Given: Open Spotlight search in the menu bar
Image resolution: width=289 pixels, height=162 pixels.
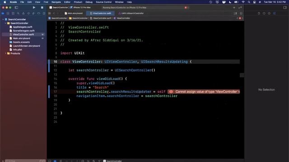Looking at the screenshot, I should (x=249, y=2).
